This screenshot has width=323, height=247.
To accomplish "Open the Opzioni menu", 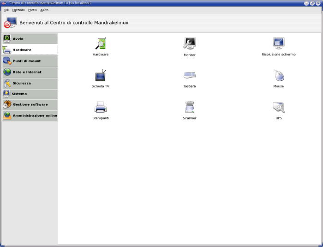I will (x=18, y=10).
